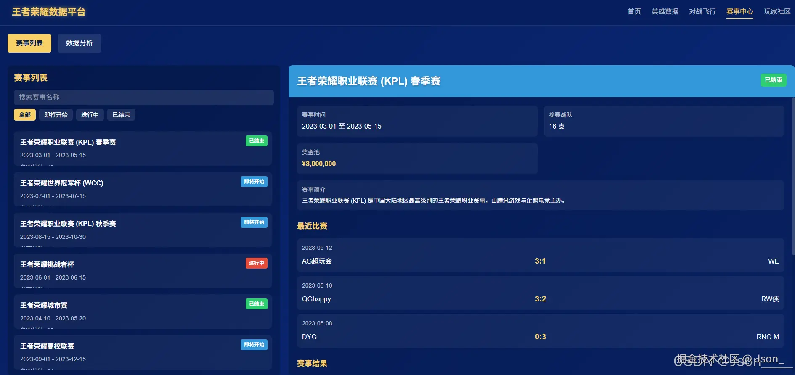This screenshot has height=375, width=795.
Task: Filter tournaments by 全部
Action: click(25, 115)
